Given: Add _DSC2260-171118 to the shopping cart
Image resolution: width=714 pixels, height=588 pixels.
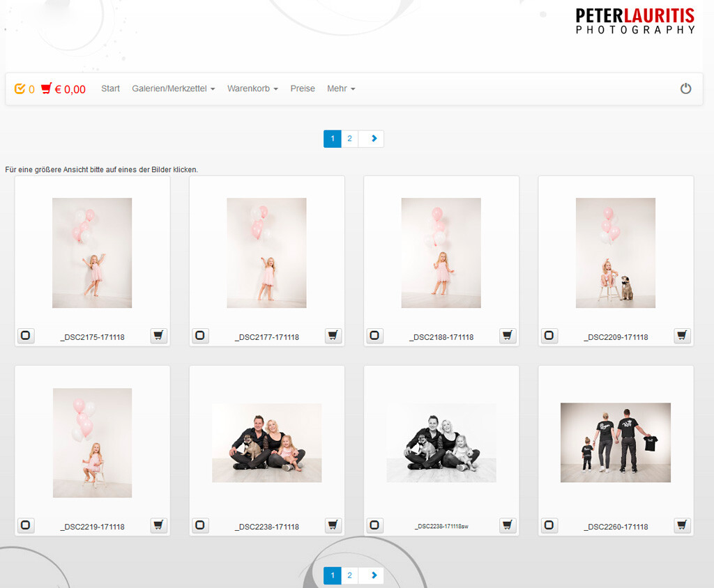Looking at the screenshot, I should click(682, 526).
